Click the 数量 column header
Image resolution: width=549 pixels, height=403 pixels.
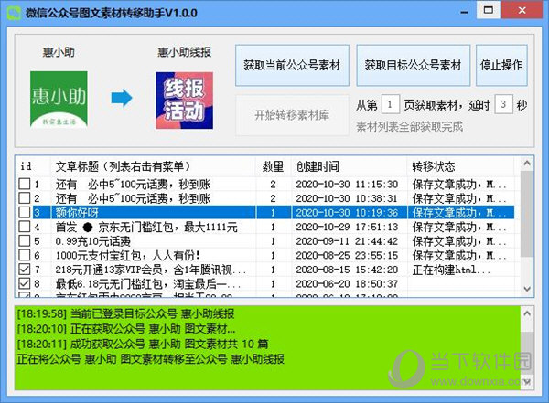coord(273,166)
